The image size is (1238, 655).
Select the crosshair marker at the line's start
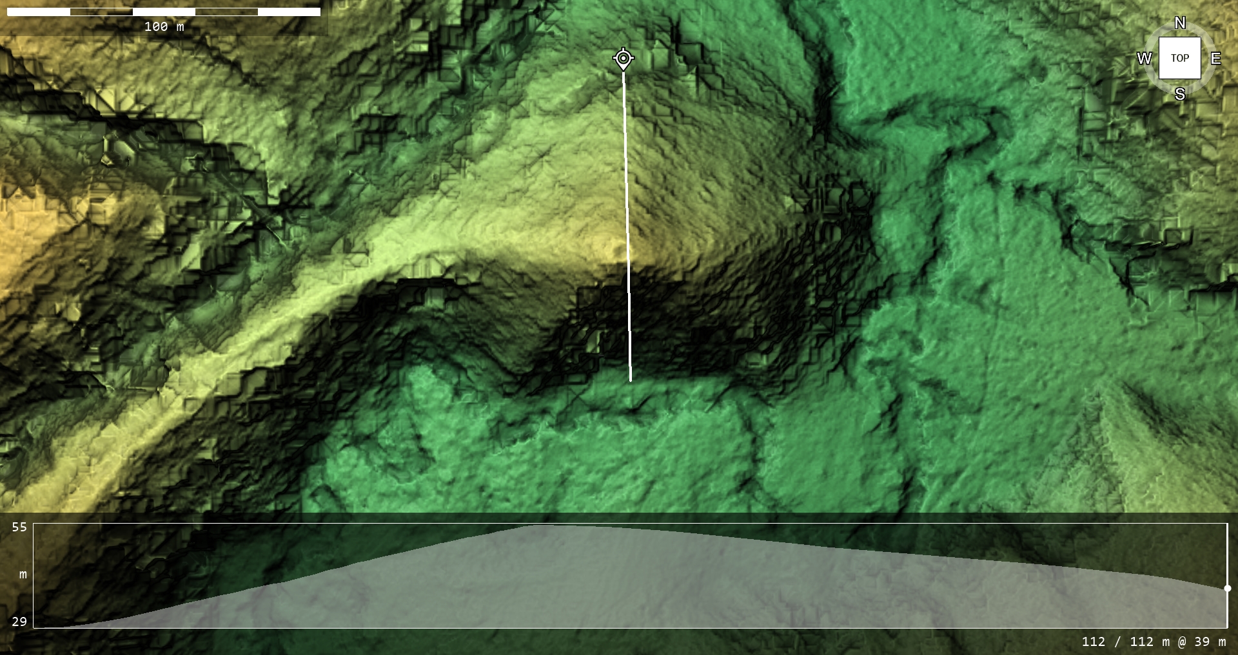(623, 59)
